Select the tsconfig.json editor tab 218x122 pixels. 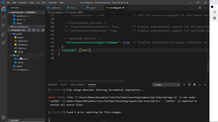[115, 8]
